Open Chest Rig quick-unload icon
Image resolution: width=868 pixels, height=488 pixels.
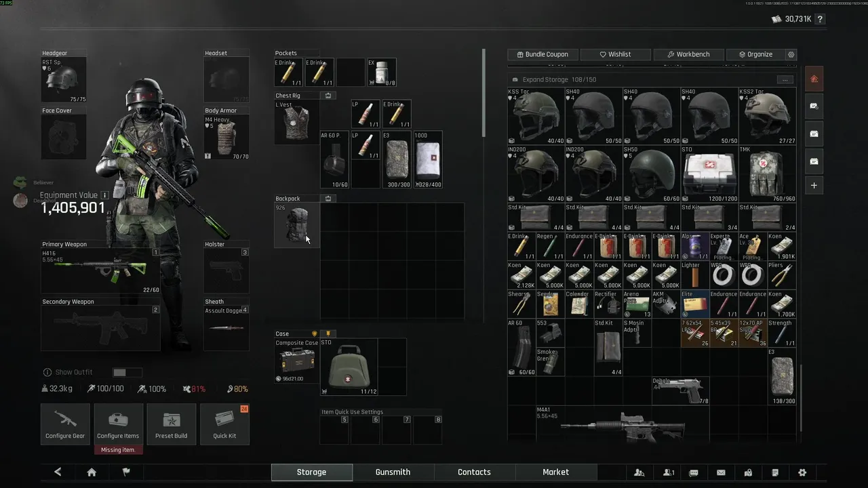(328, 96)
